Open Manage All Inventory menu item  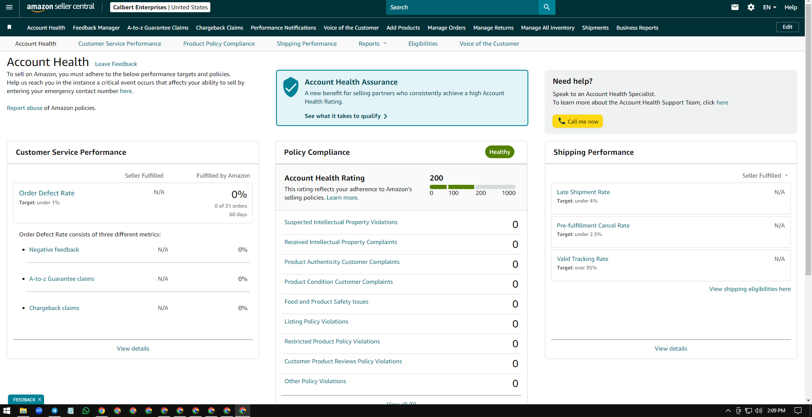point(547,27)
